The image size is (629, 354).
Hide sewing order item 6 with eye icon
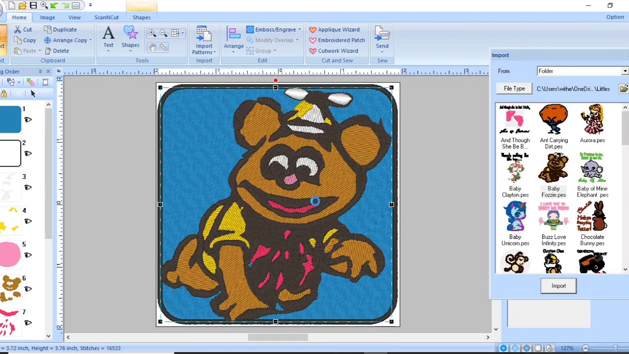pos(28,289)
